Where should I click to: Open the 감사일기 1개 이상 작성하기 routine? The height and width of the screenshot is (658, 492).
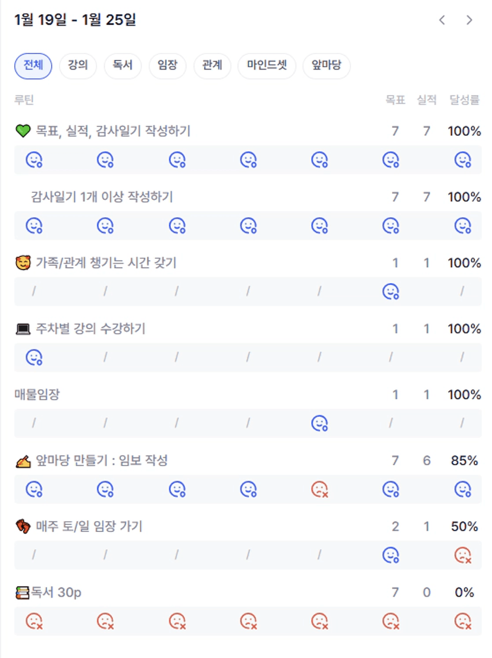(102, 197)
